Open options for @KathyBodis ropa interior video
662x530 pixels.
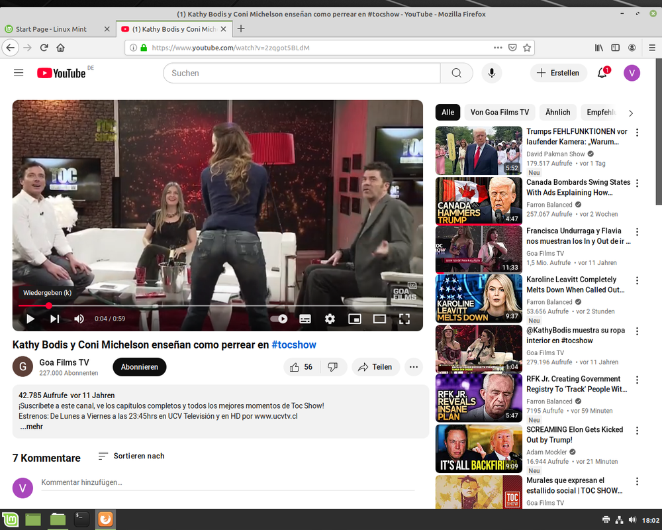(637, 331)
